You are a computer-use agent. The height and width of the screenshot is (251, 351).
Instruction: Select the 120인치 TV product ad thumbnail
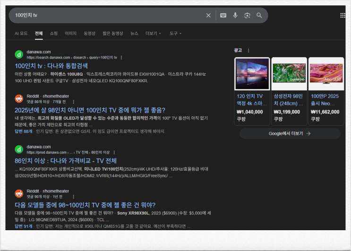[252, 74]
